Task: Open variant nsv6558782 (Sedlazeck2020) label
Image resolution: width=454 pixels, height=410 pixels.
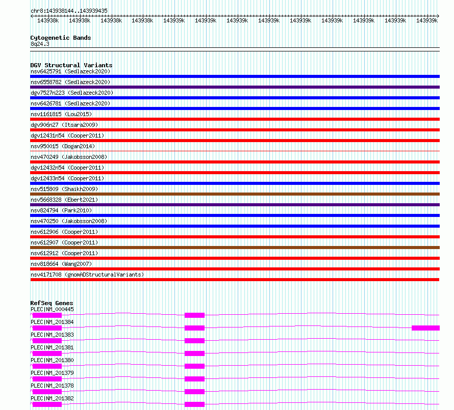Action: click(x=70, y=82)
